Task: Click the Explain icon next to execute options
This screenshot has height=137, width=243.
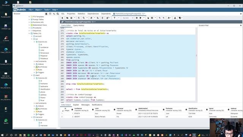Action: tap(148, 18)
